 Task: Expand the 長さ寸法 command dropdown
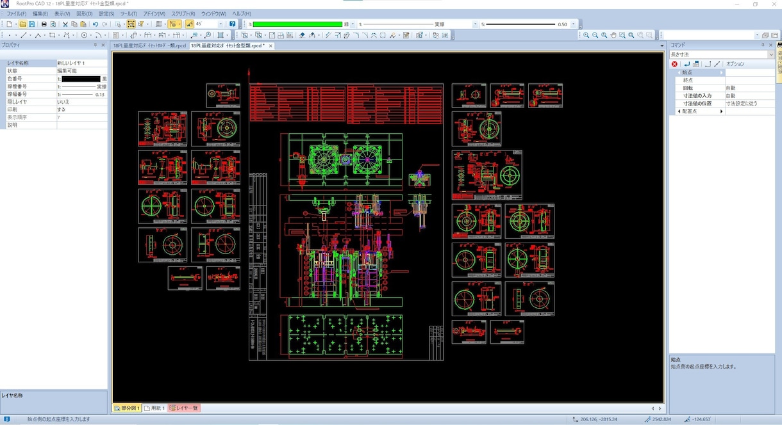771,54
